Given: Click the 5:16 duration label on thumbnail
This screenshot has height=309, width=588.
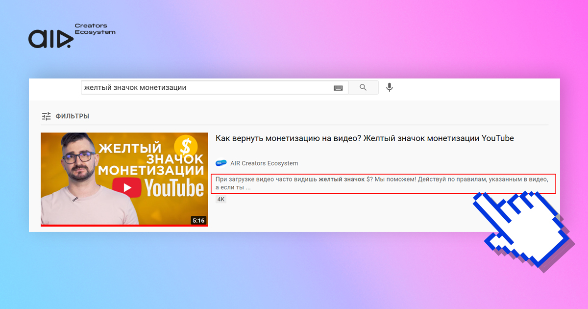Looking at the screenshot, I should pos(198,221).
